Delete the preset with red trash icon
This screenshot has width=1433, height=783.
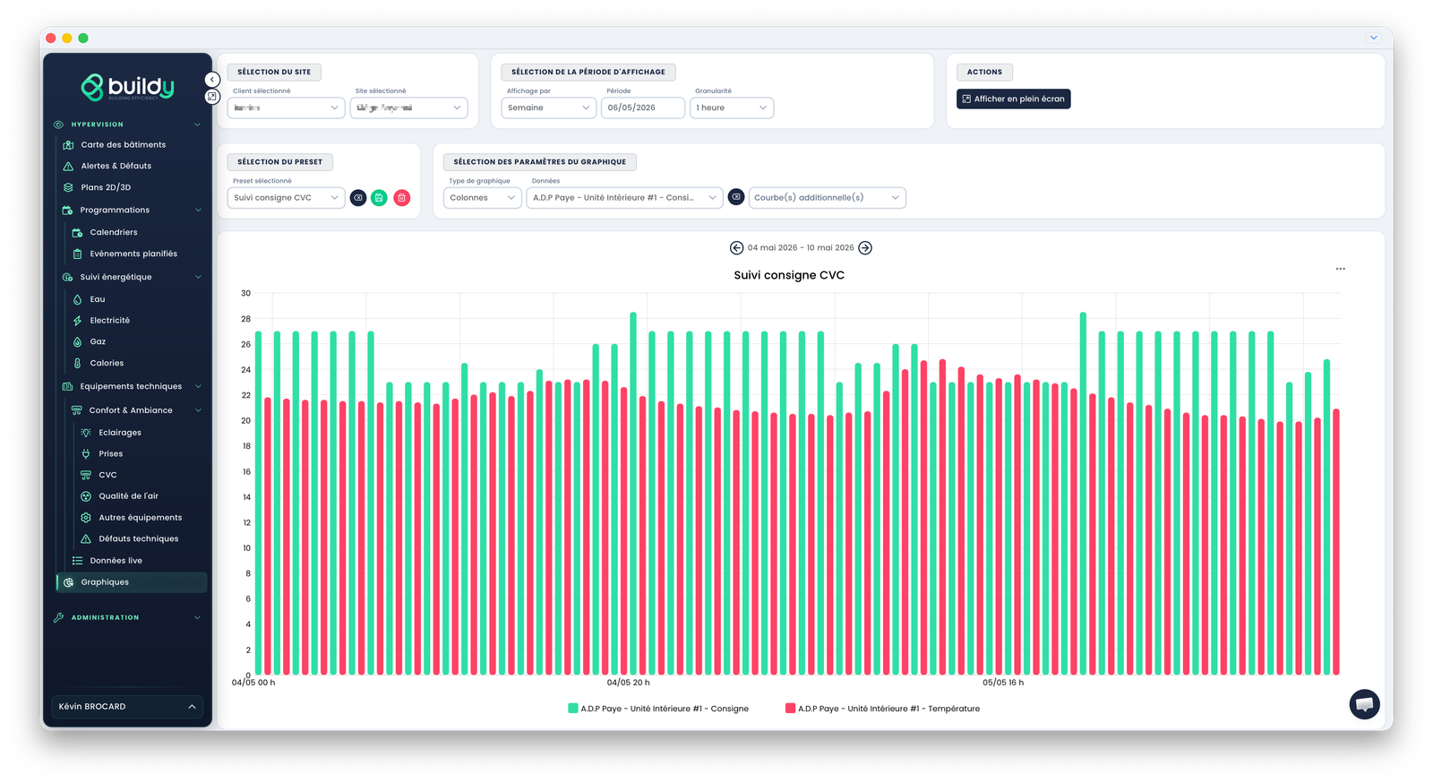pos(401,198)
